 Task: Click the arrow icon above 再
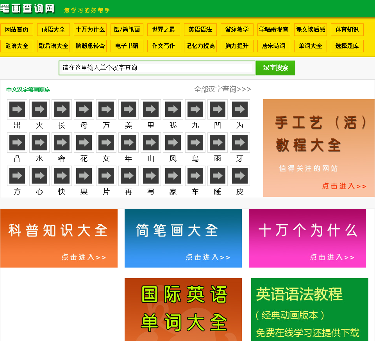(x=129, y=176)
